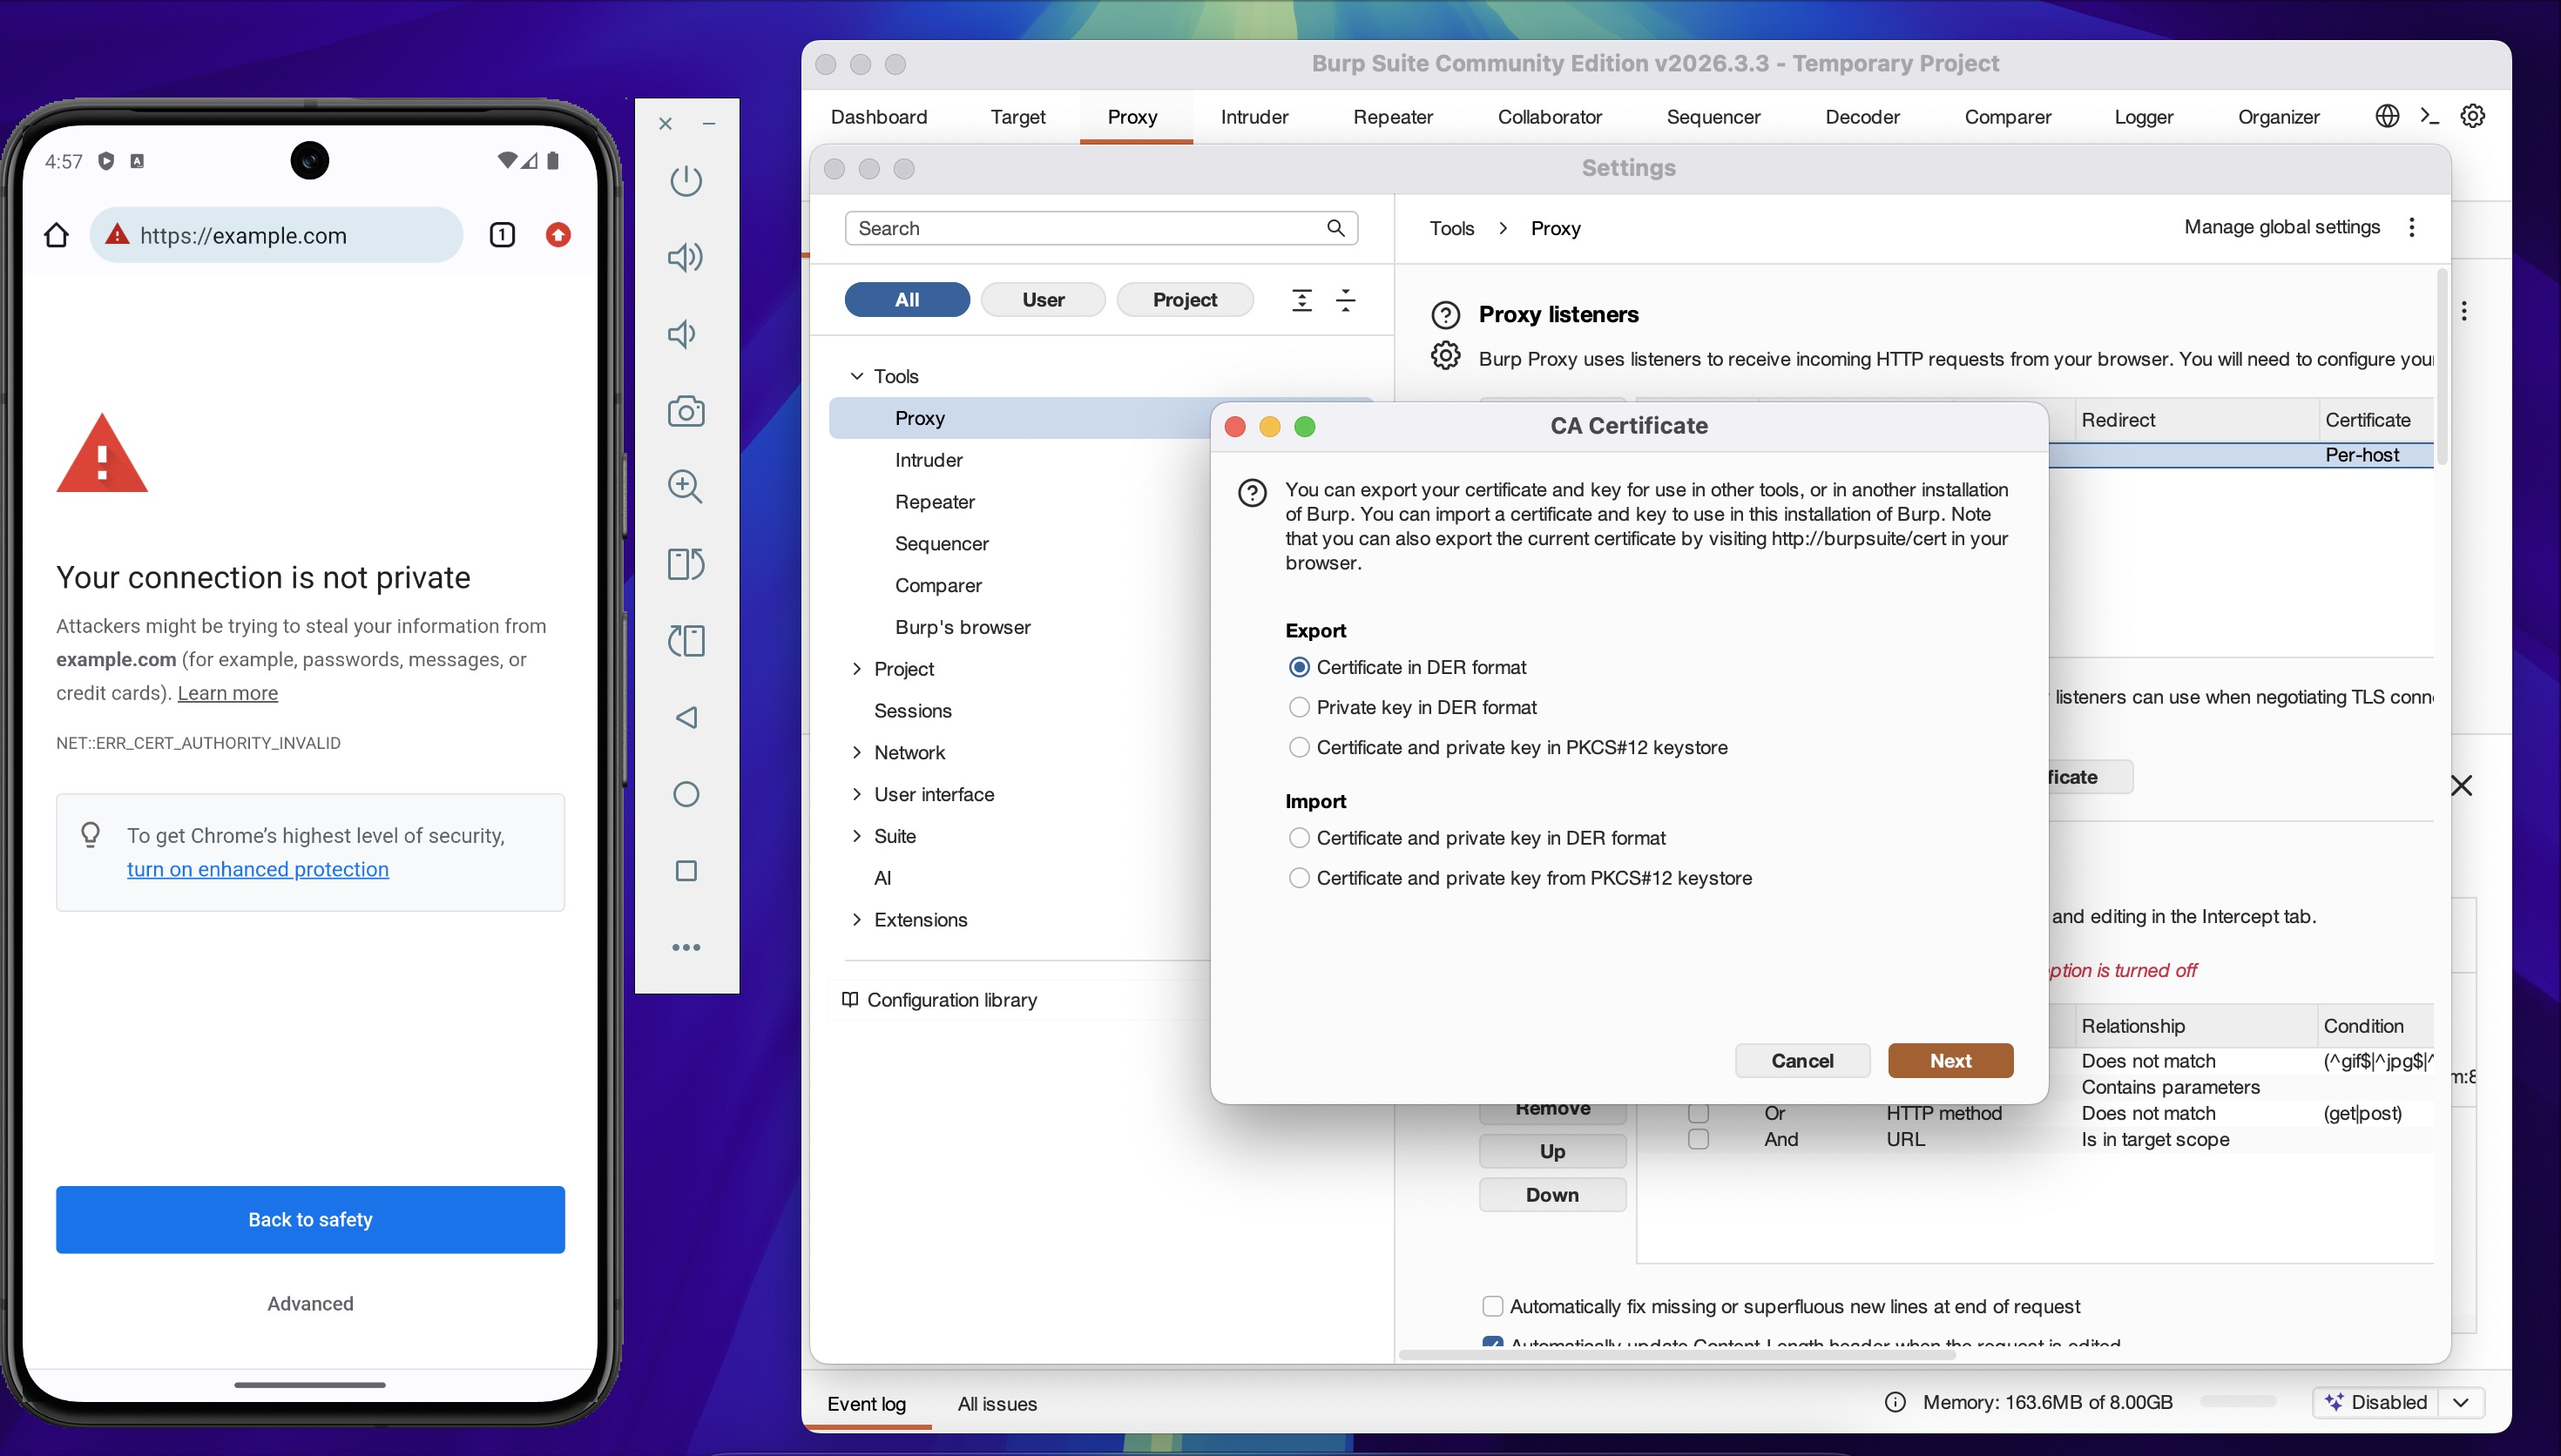Select import from PKCS#12 keystore option

tap(1299, 878)
